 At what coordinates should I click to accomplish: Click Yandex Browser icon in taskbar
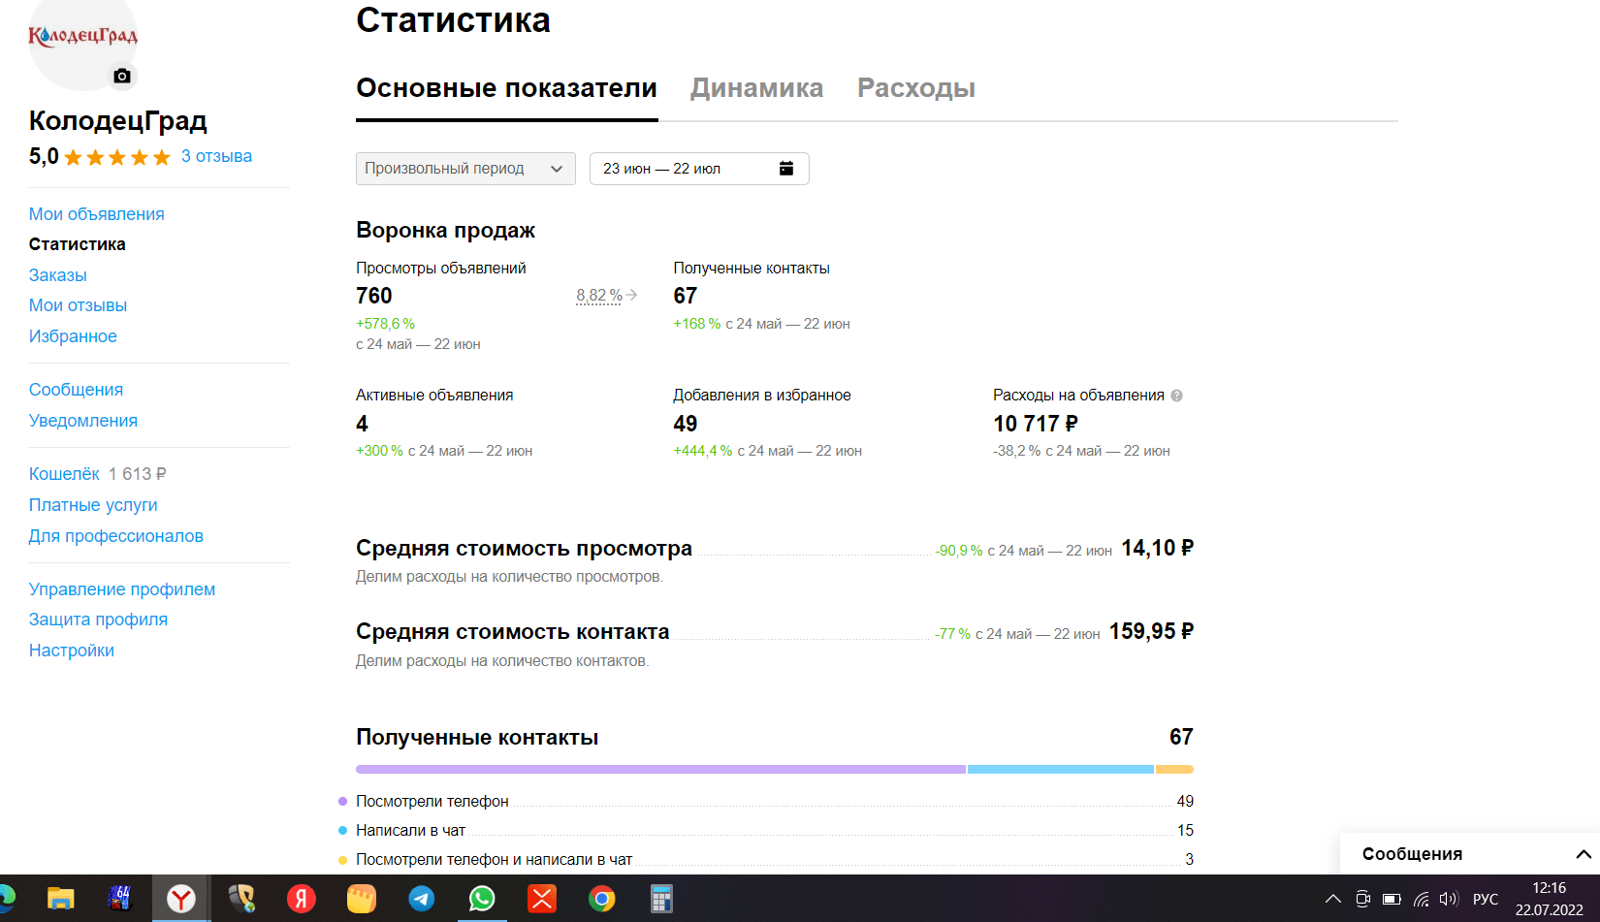coord(180,899)
